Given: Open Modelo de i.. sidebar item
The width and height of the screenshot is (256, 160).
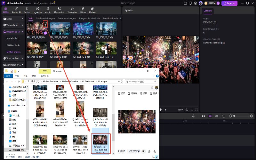Looking at the screenshot, I should pos(13,38).
